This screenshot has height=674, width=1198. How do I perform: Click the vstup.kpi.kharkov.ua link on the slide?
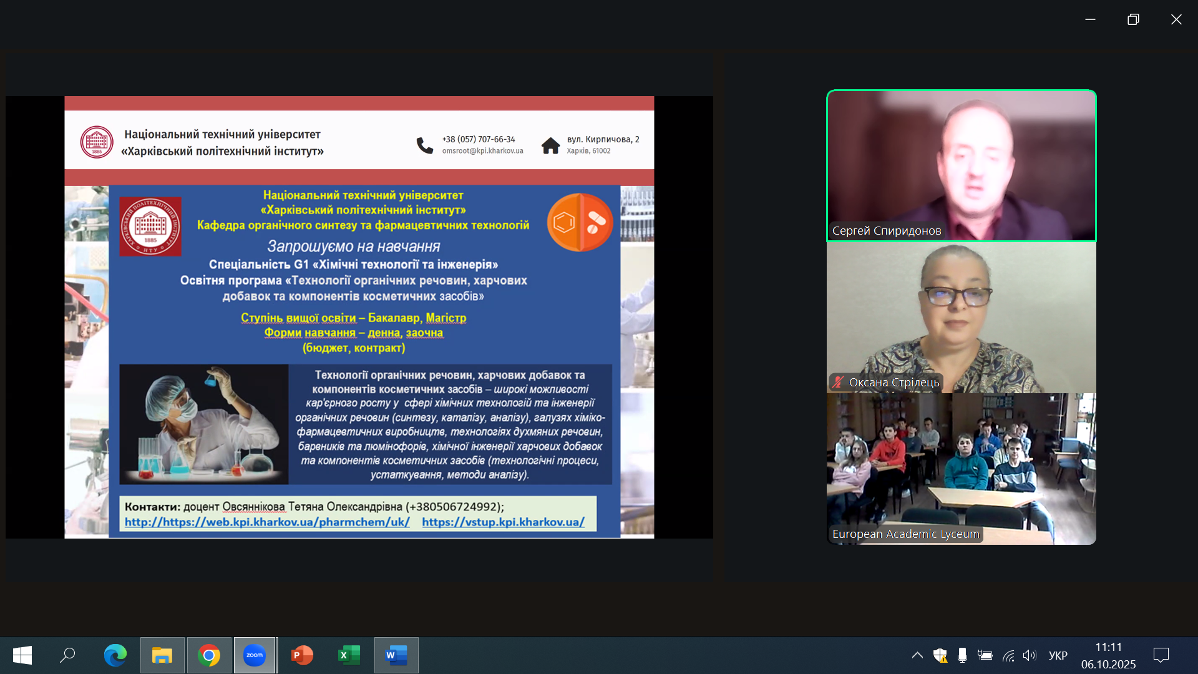(503, 522)
